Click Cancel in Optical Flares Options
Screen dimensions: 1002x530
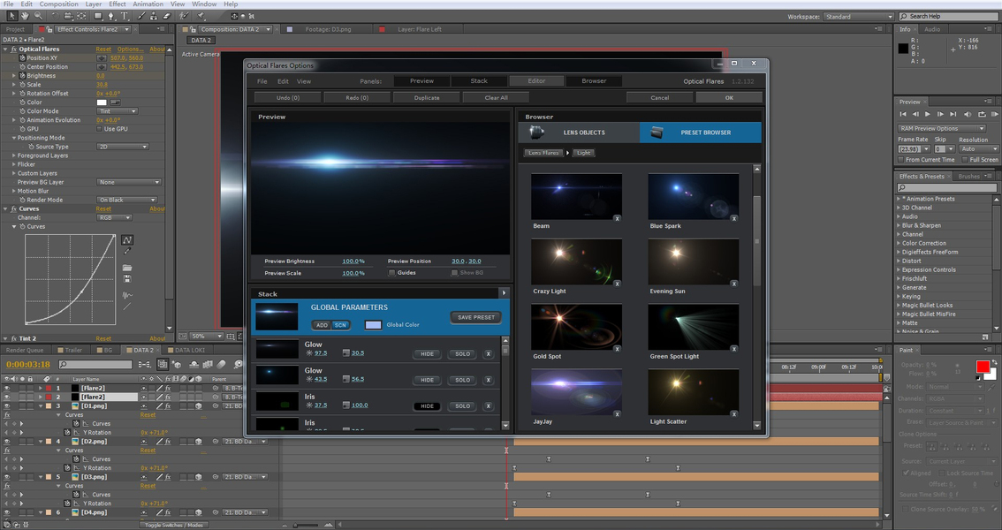(x=659, y=98)
